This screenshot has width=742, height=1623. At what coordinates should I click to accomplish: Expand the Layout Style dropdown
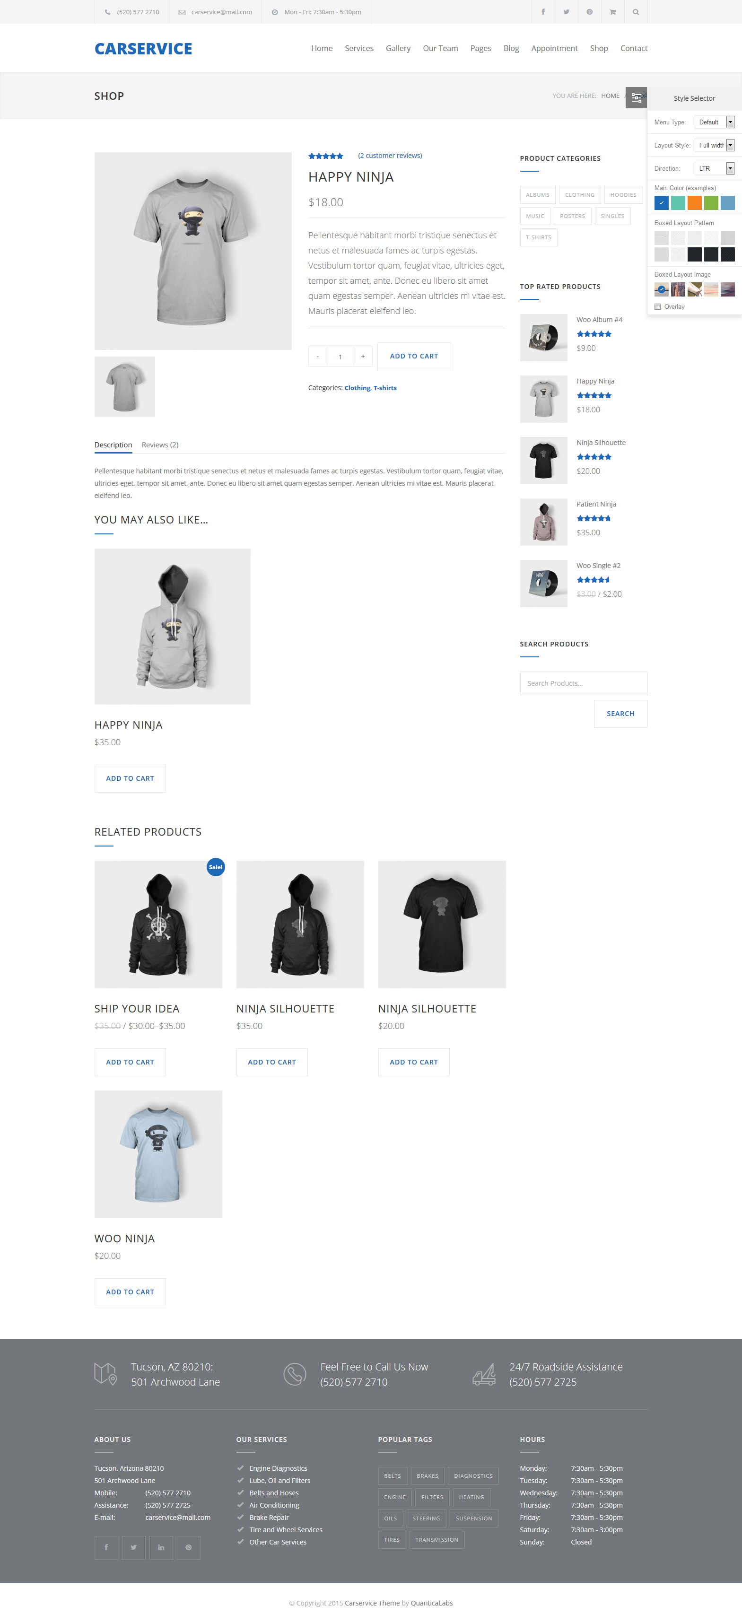(714, 146)
